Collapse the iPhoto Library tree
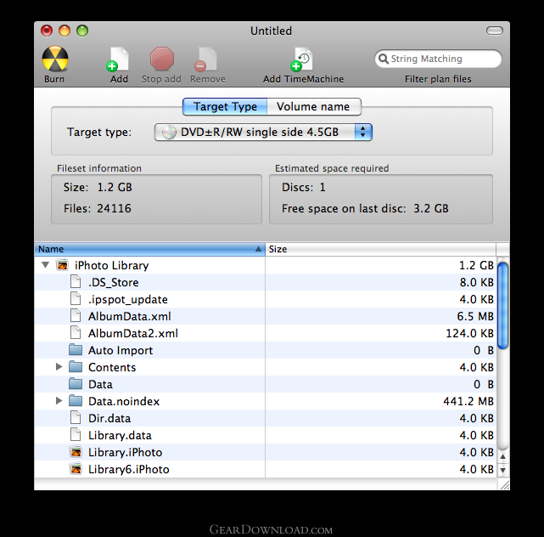 click(46, 265)
